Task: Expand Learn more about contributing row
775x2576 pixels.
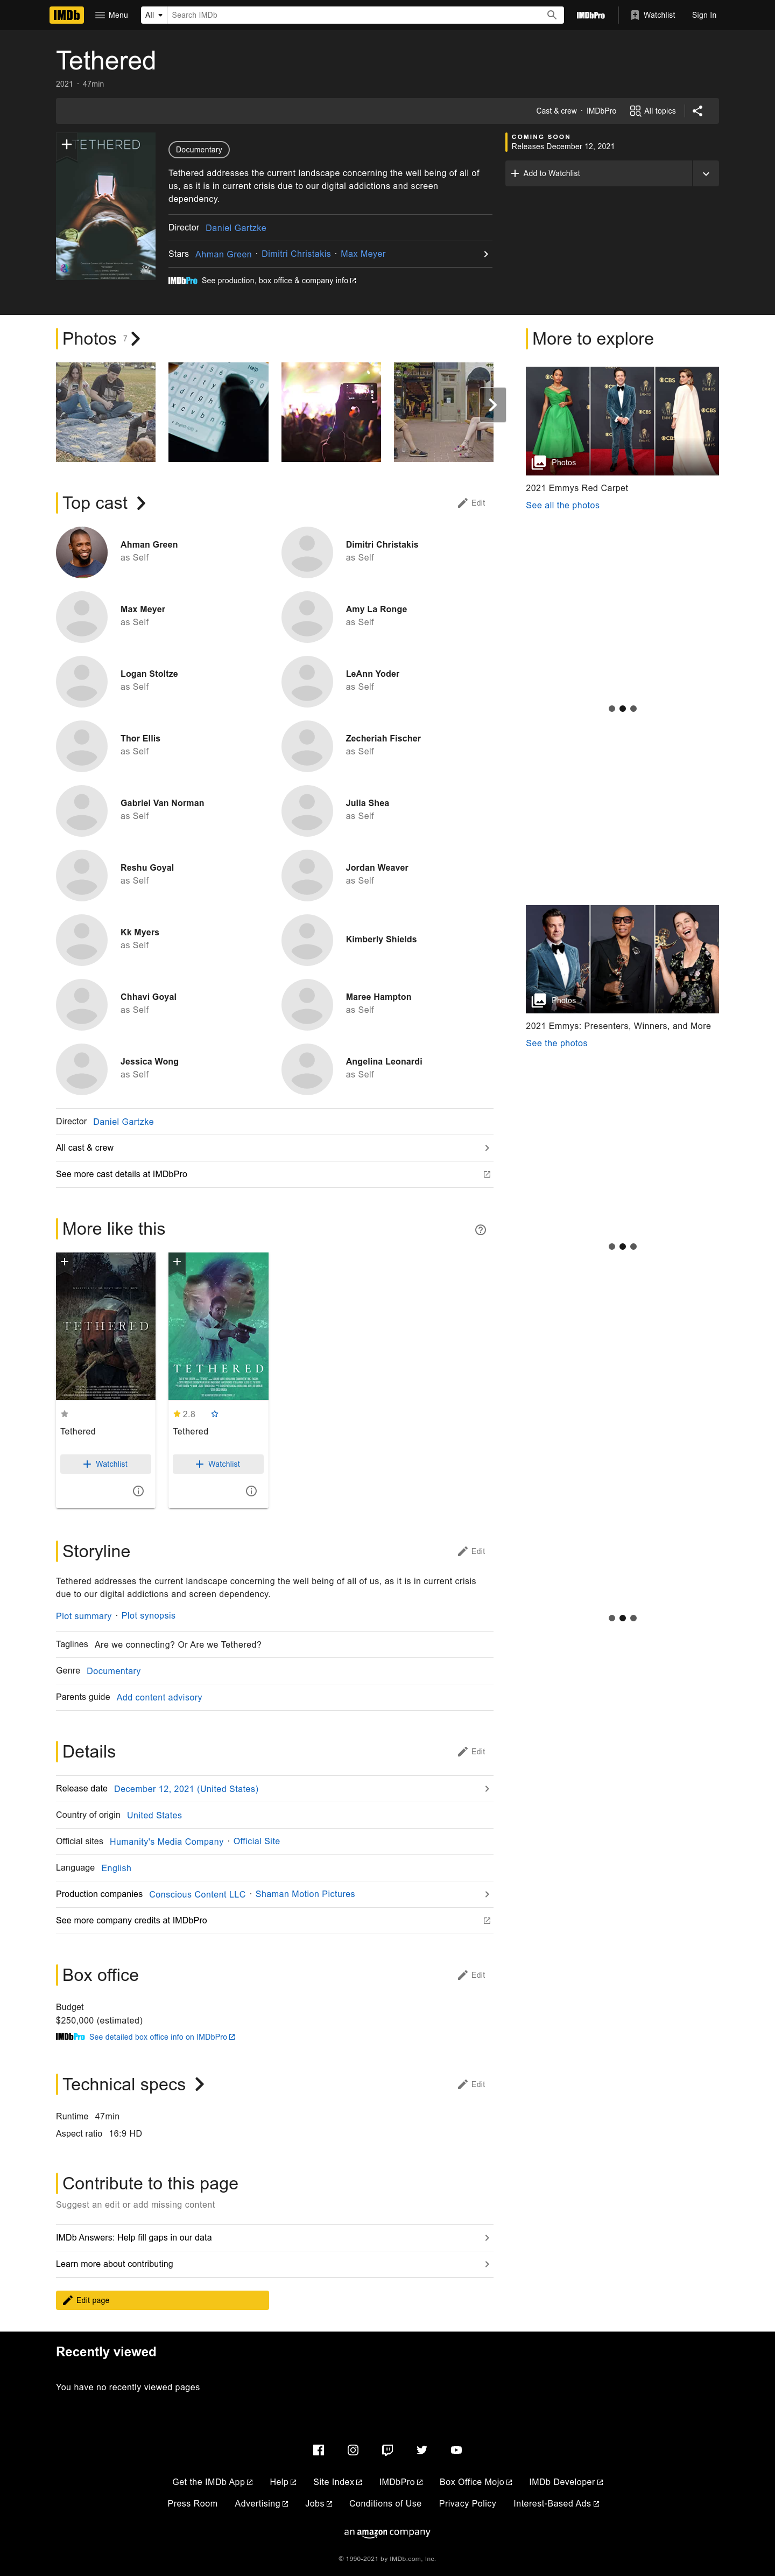Action: coord(274,2264)
